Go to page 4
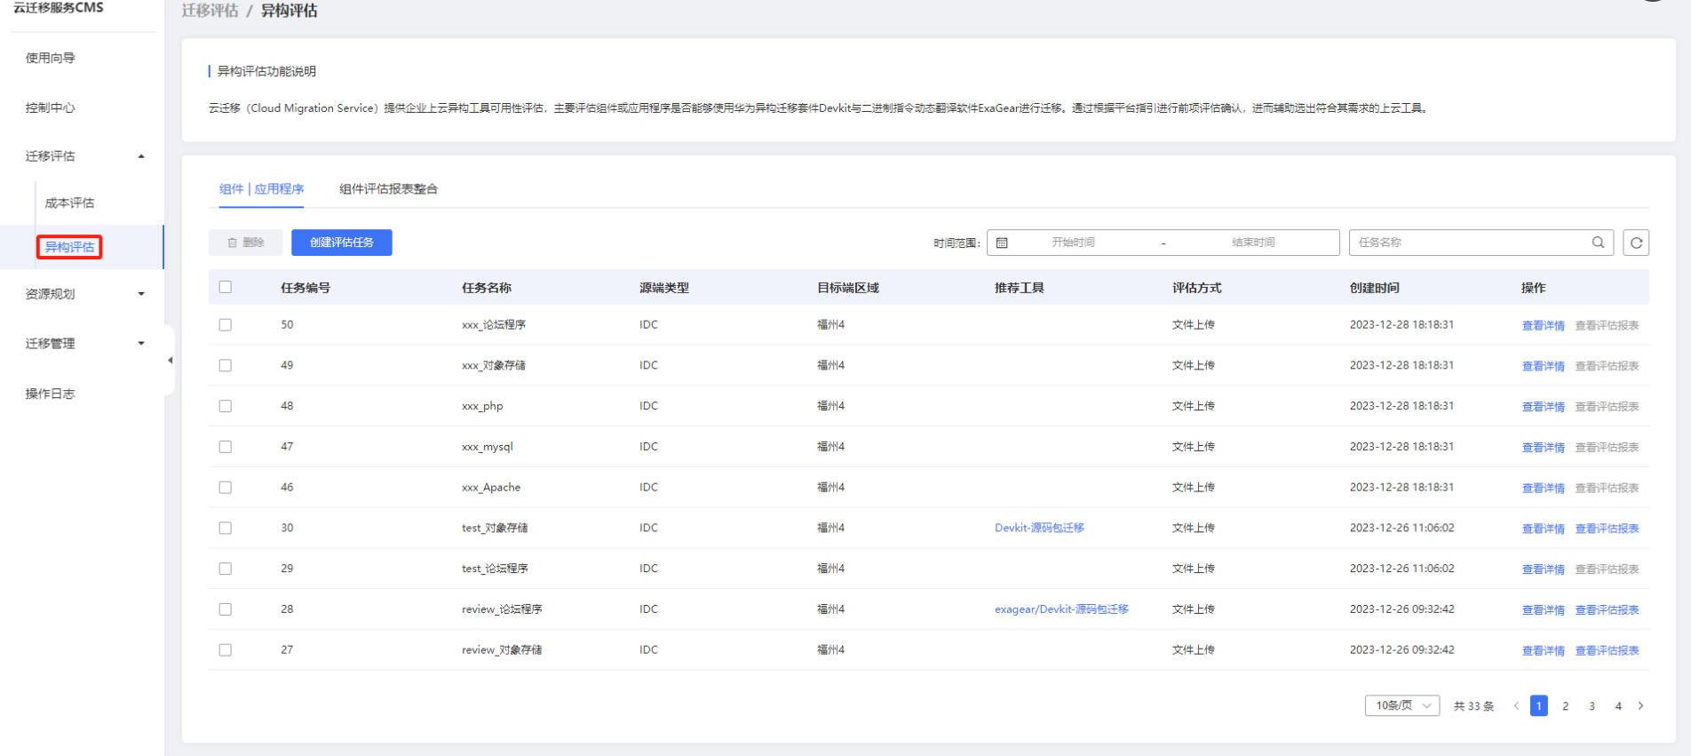Image resolution: width=1691 pixels, height=756 pixels. [x=1618, y=706]
